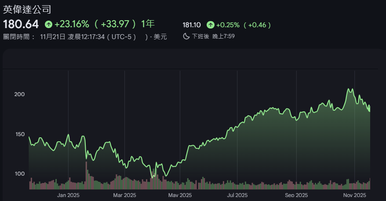The width and height of the screenshot is (386, 201).
Task: Click the 150 price axis label
Action: tap(19, 134)
